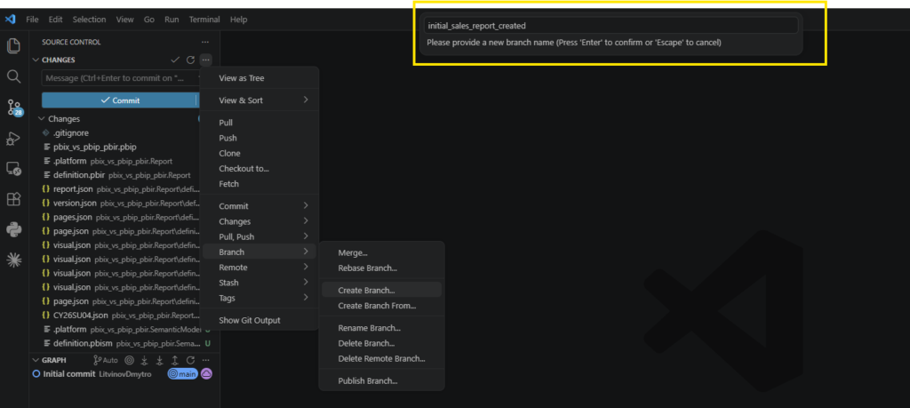Click the commit checkmark icon in Changes header
This screenshot has height=408, width=910.
pyautogui.click(x=175, y=60)
